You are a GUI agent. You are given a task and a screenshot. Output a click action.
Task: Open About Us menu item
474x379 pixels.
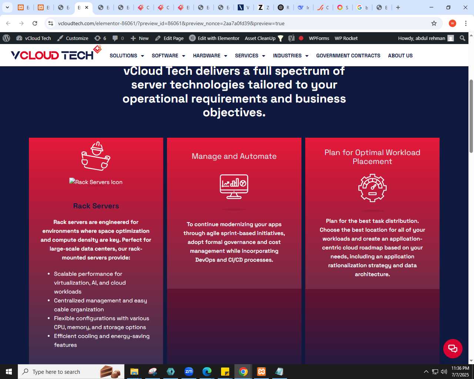[x=400, y=56]
